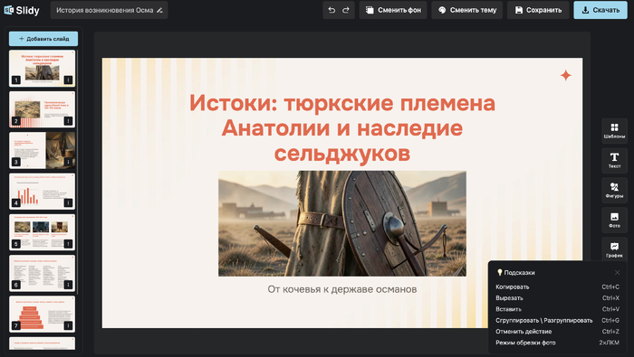The height and width of the screenshot is (357, 634).
Task: Select the slide heading text
Action: (342, 127)
